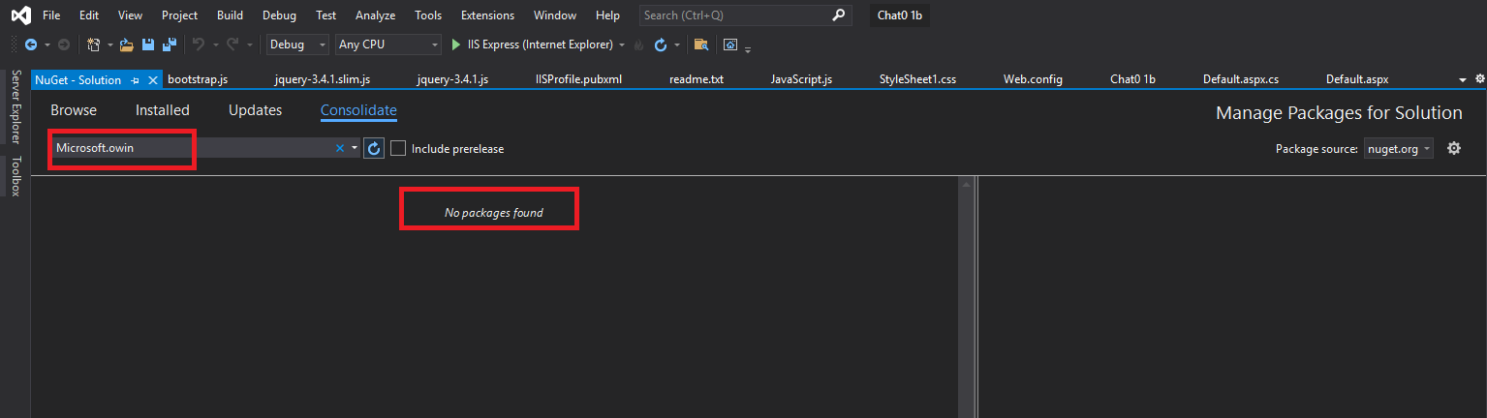Expand the IIS Express browser target dropdown
Viewport: 1487px width, 418px height.
622,45
